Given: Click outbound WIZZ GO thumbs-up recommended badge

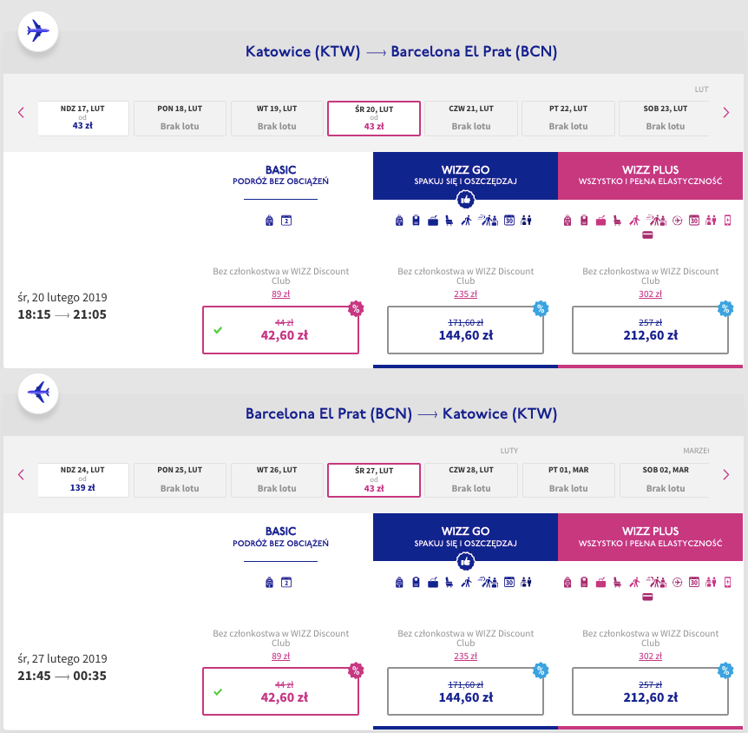Looking at the screenshot, I should 466,199.
